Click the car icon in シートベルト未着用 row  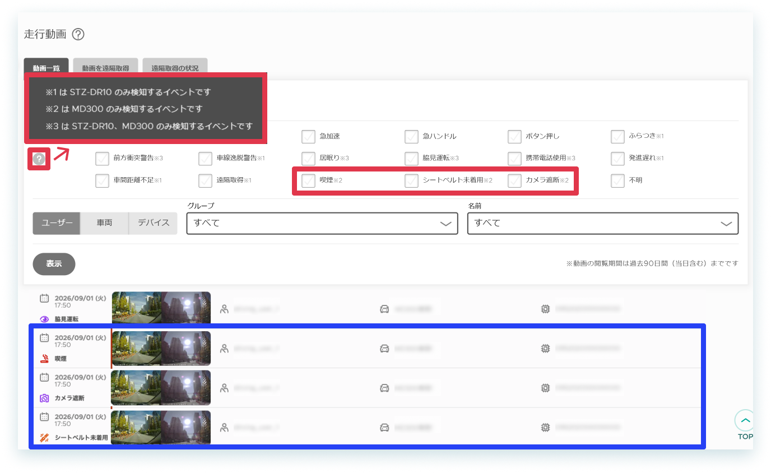point(384,427)
